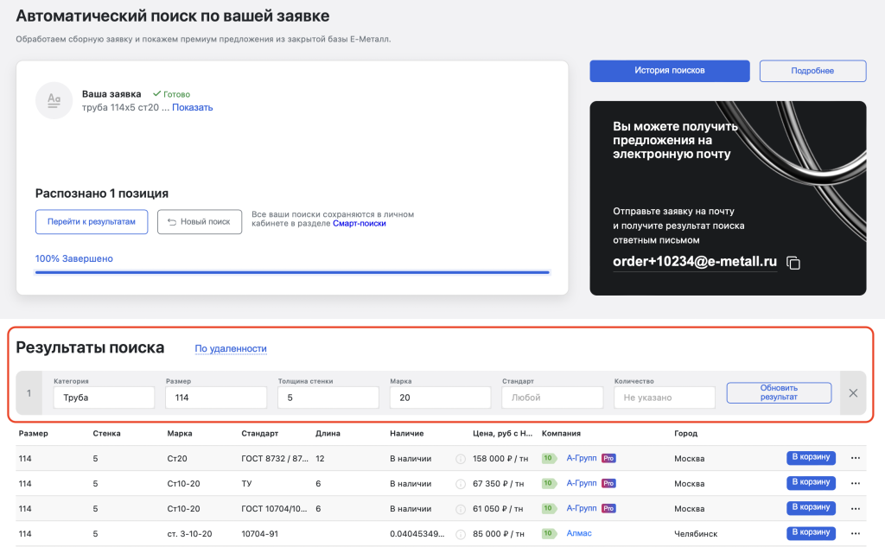Screen dimensions: 885x547
Task: Copy the order email address icon
Action: point(793,263)
